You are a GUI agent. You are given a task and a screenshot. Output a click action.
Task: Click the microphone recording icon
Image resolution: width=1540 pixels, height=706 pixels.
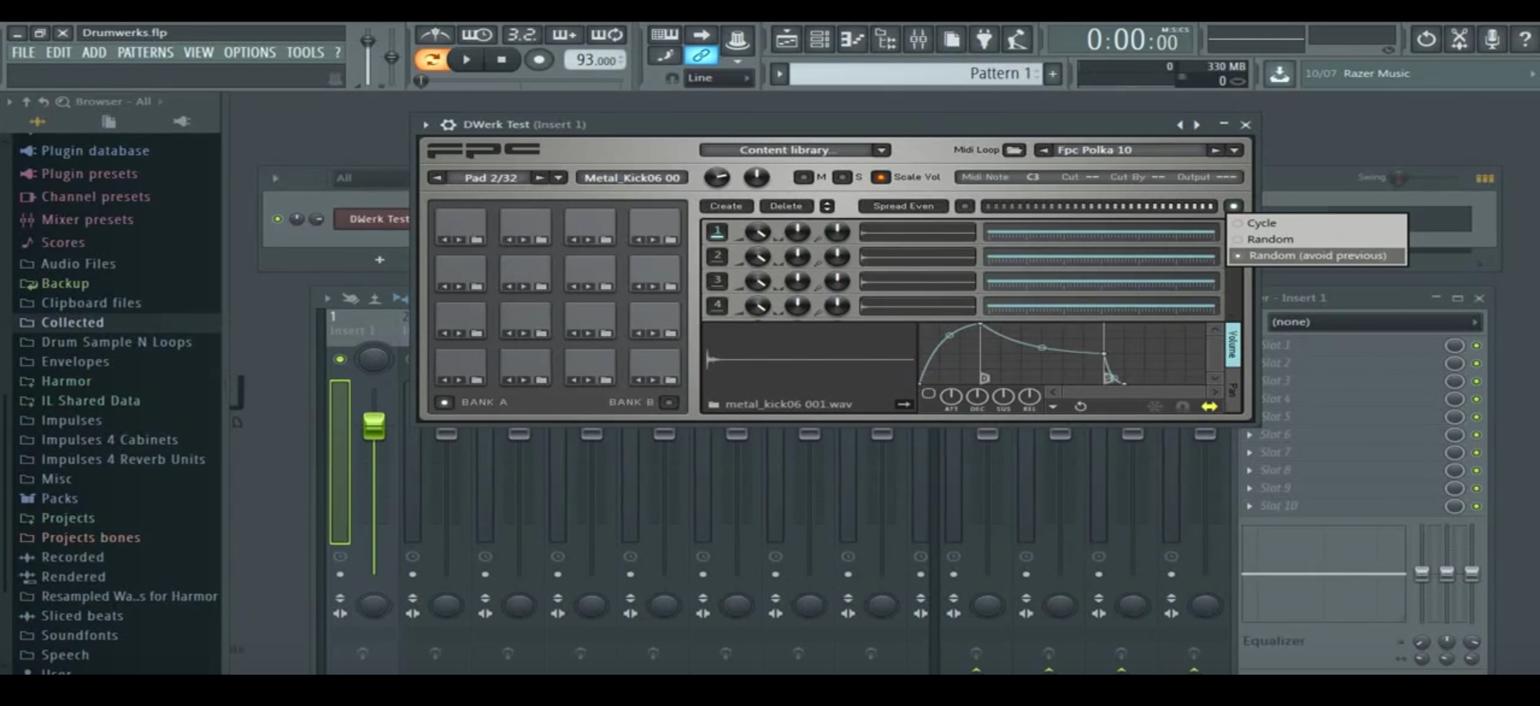(x=1492, y=39)
